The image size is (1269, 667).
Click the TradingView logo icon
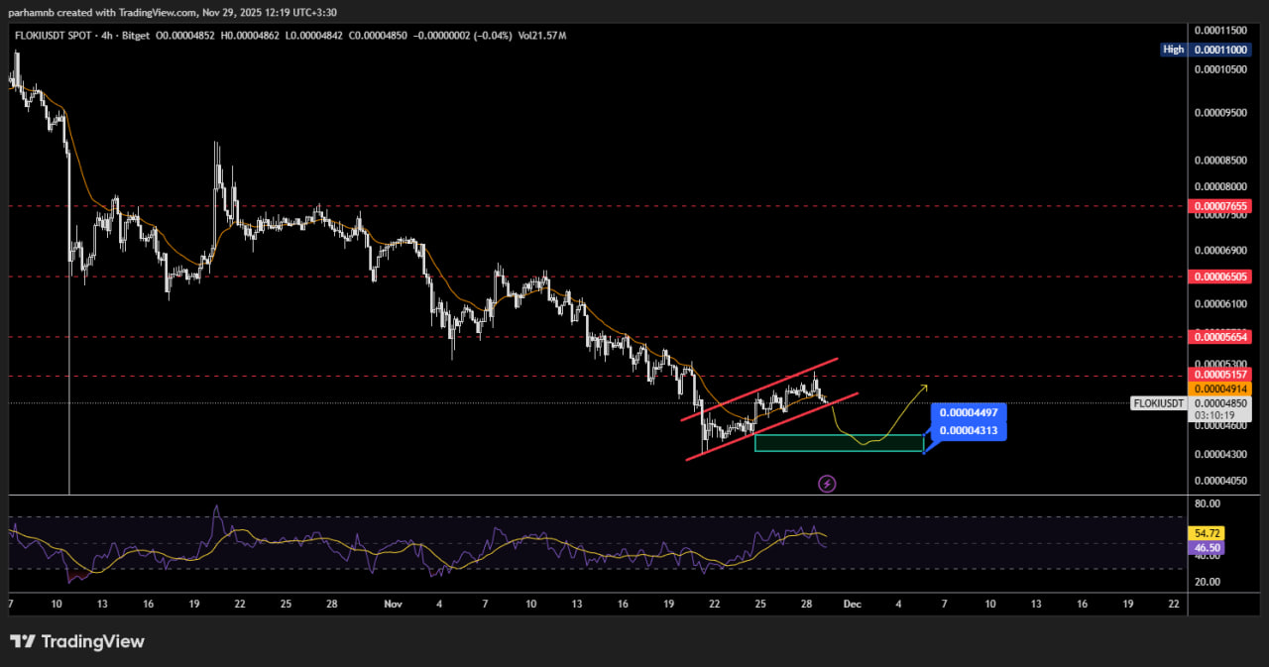coord(24,641)
